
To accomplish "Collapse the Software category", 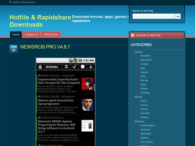I will click(132, 121).
